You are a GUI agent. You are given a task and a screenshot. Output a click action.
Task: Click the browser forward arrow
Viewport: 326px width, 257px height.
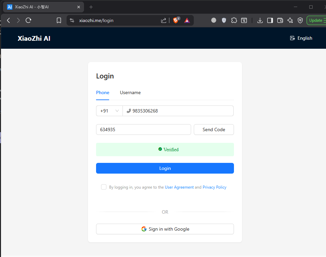click(x=18, y=20)
